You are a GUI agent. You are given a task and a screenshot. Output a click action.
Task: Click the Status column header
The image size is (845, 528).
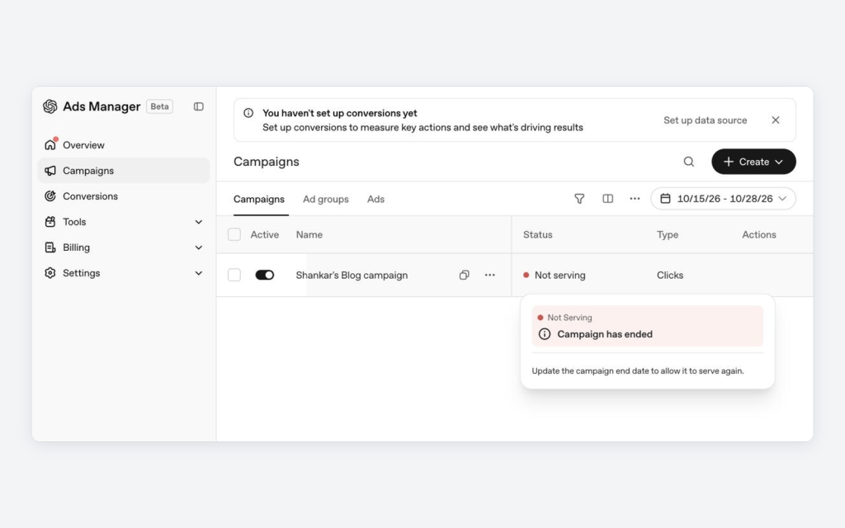point(538,234)
